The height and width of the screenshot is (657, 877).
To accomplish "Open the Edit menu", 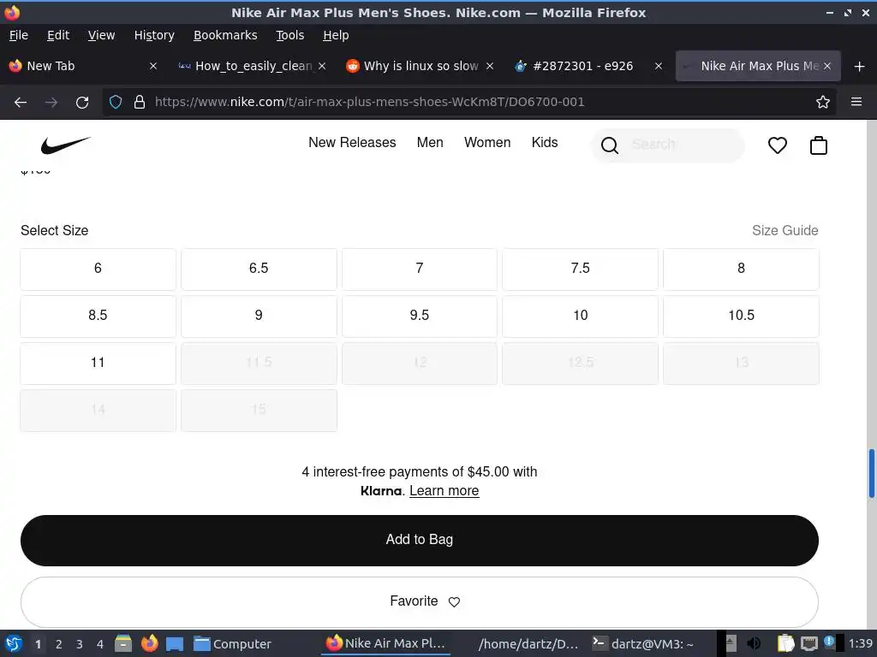I will pyautogui.click(x=58, y=35).
